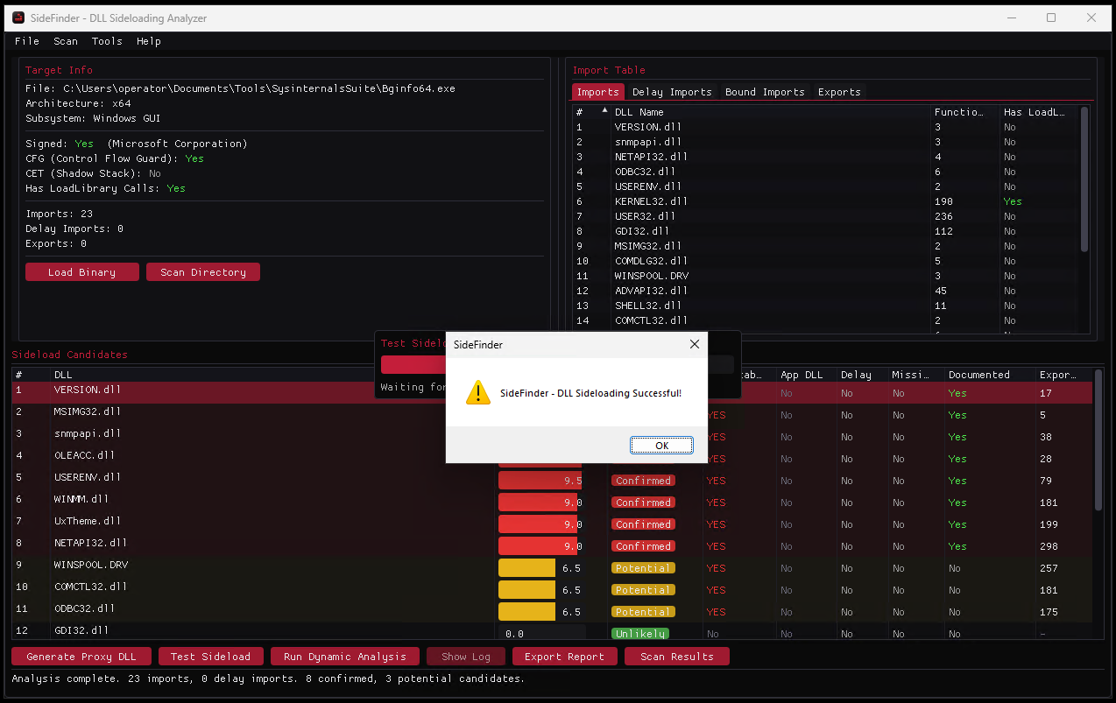Select COMCTL32.dll candidate row
Screen dimensions: 1116x703
(552, 589)
